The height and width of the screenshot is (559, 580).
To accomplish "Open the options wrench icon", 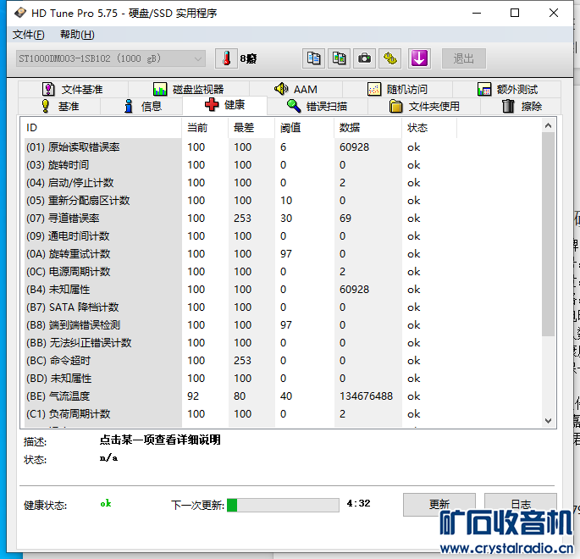I will pyautogui.click(x=390, y=58).
